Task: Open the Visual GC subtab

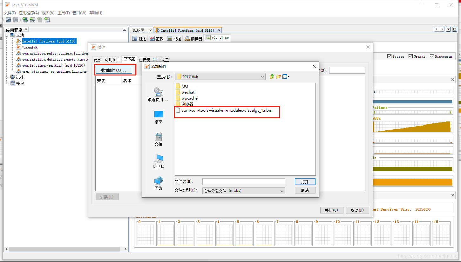Action: [217, 38]
